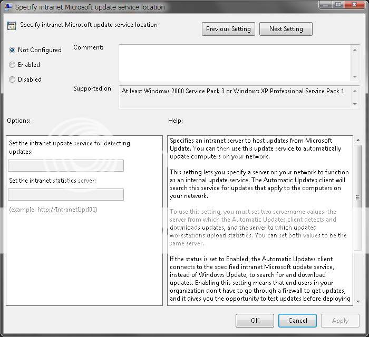The height and width of the screenshot is (337, 369).
Task: Click the 'Set the intranet update service for detecting updates' label
Action: point(70,147)
